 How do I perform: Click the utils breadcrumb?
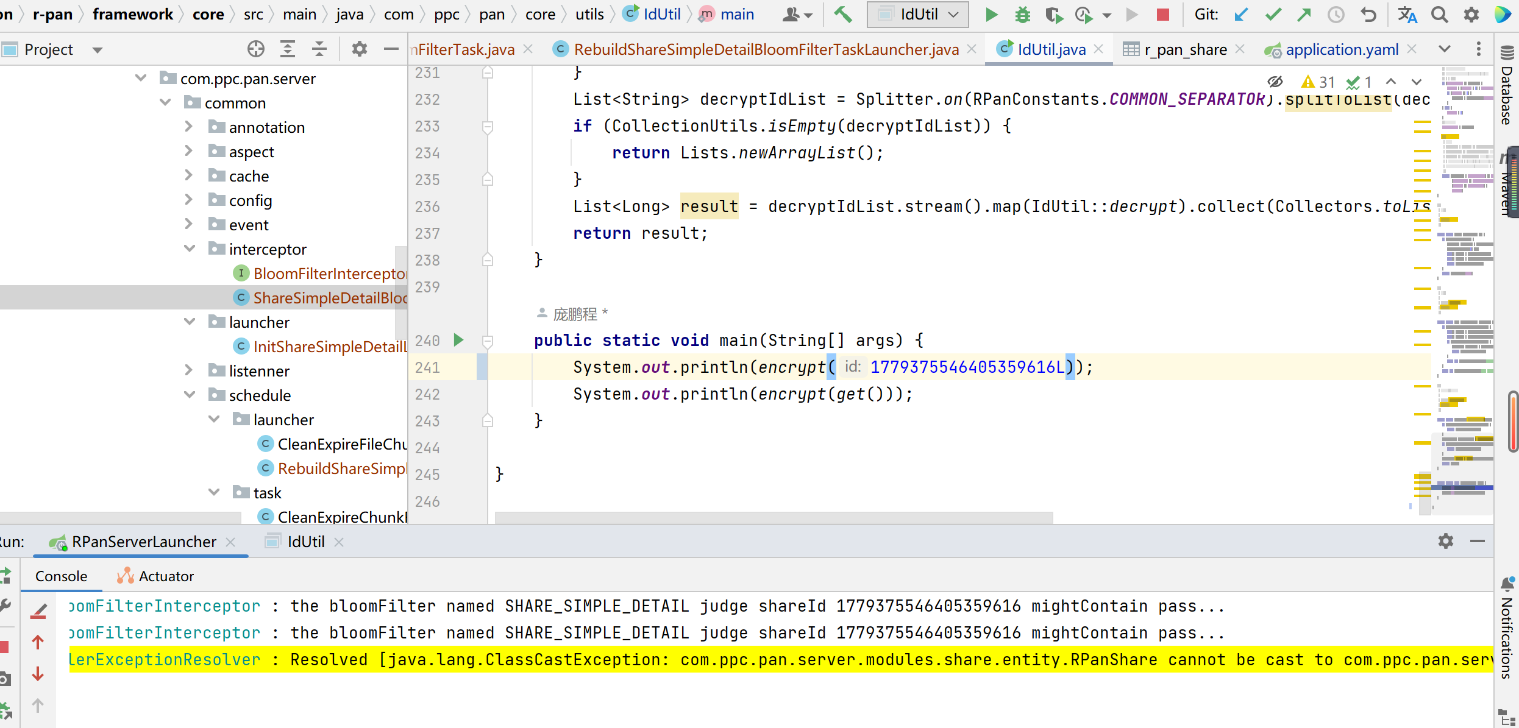pos(589,14)
